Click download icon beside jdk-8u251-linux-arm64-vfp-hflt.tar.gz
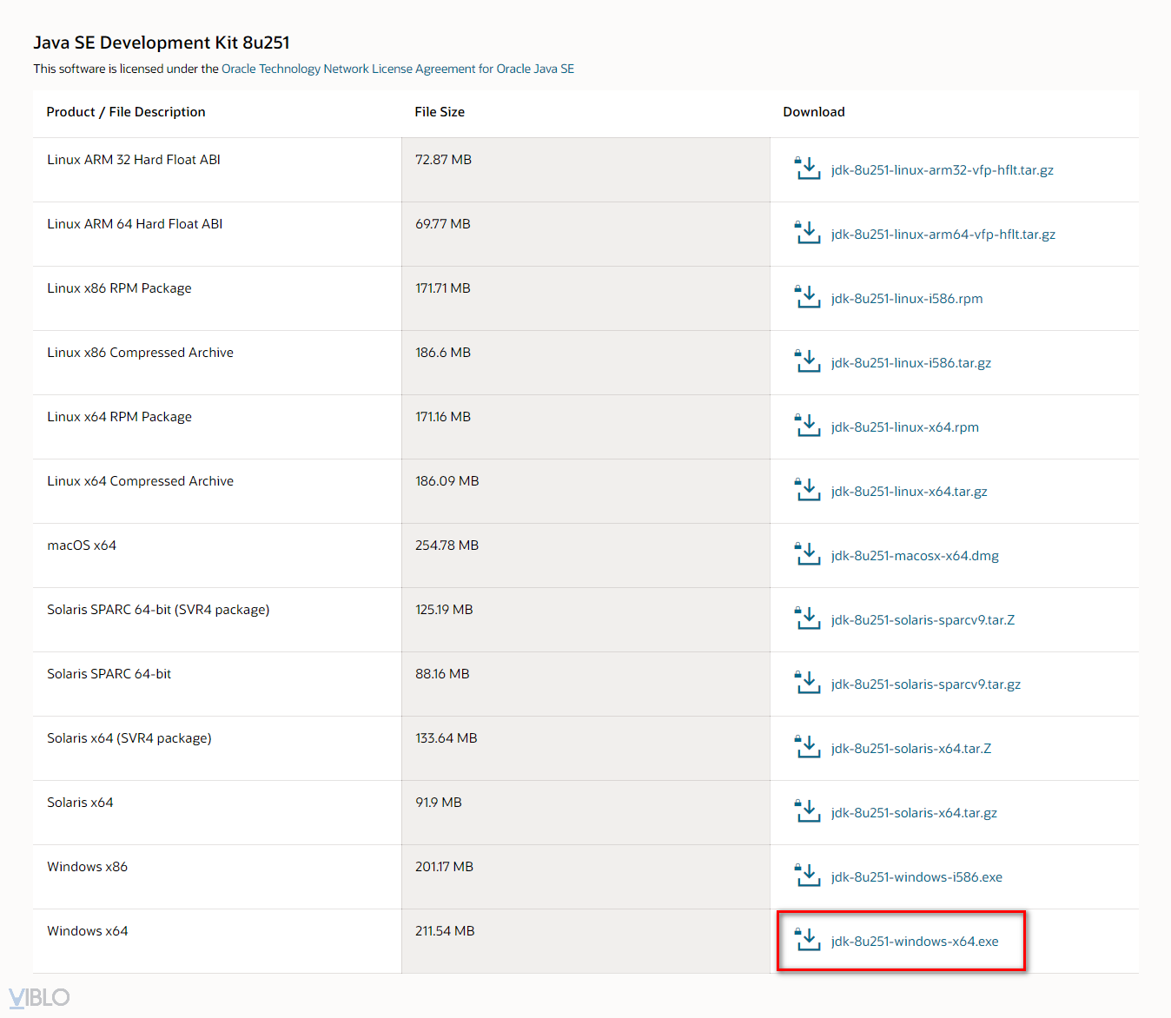The height and width of the screenshot is (1018, 1171). click(808, 233)
